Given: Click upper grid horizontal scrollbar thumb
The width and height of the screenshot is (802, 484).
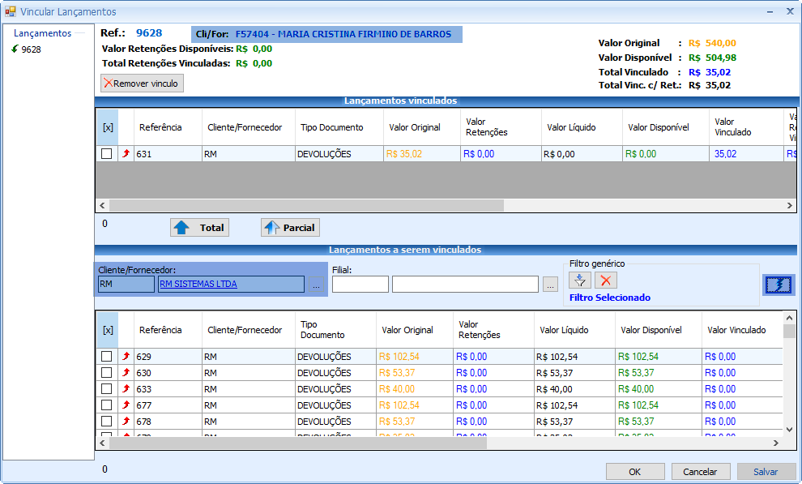Looking at the screenshot, I should (306, 205).
